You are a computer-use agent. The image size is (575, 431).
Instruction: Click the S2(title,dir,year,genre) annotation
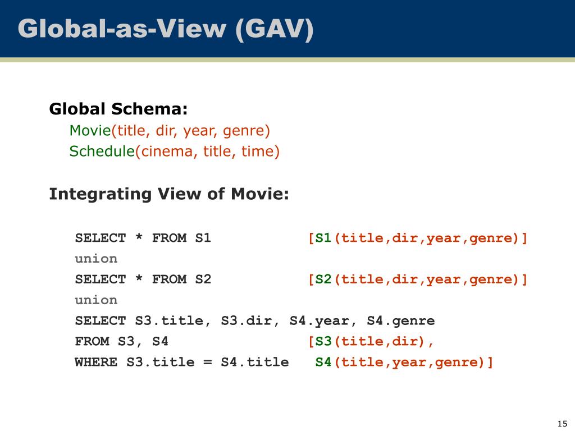(418, 279)
